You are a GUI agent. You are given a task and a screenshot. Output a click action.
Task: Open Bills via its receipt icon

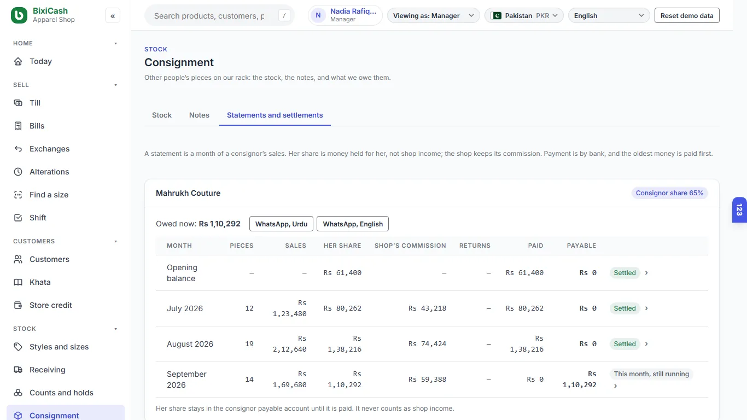18,126
